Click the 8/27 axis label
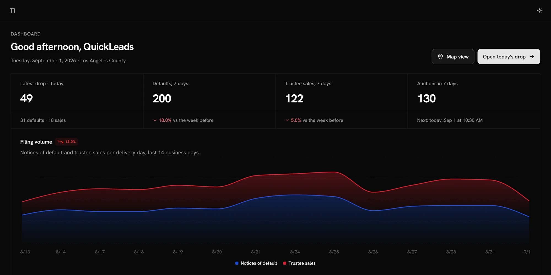551x275 pixels. pyautogui.click(x=412, y=252)
